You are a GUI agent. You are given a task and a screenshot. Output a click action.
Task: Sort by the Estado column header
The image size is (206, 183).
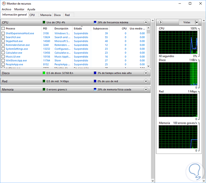[82, 28]
